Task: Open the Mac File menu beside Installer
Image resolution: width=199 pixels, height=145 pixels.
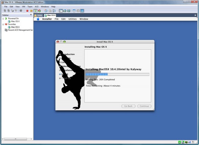Action: (x=56, y=19)
